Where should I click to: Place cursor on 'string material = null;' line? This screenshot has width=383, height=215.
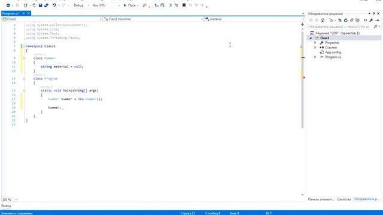click(x=62, y=66)
